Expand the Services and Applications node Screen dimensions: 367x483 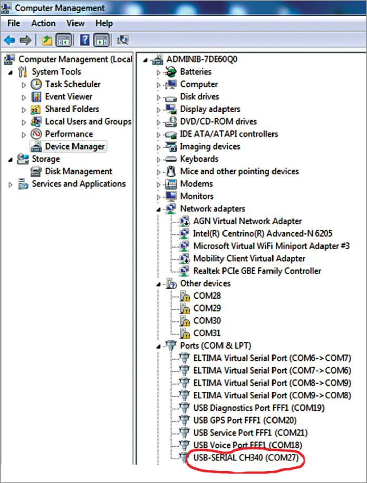click(10, 184)
